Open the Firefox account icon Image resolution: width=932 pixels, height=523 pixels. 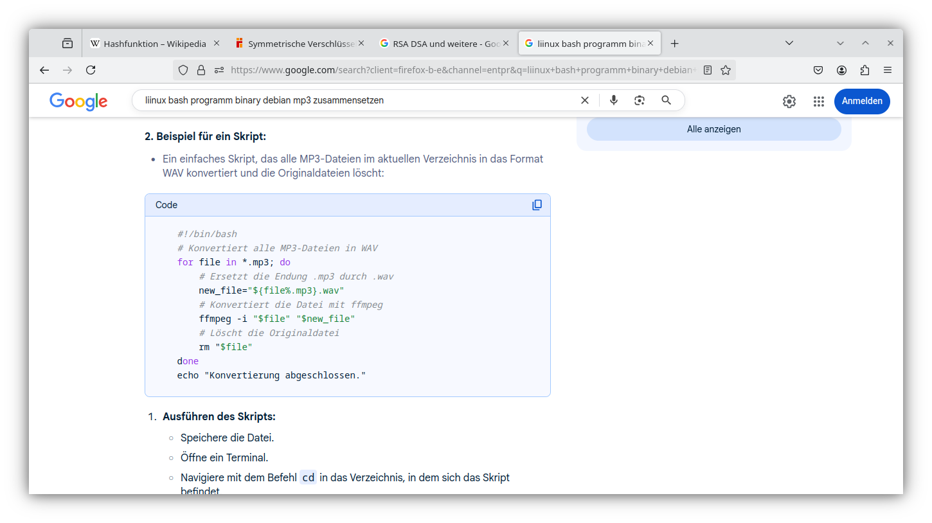coord(841,70)
